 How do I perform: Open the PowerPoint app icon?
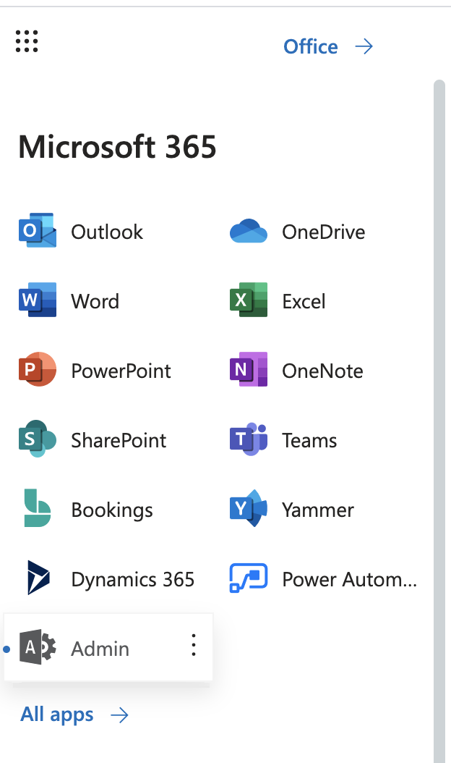(x=37, y=371)
